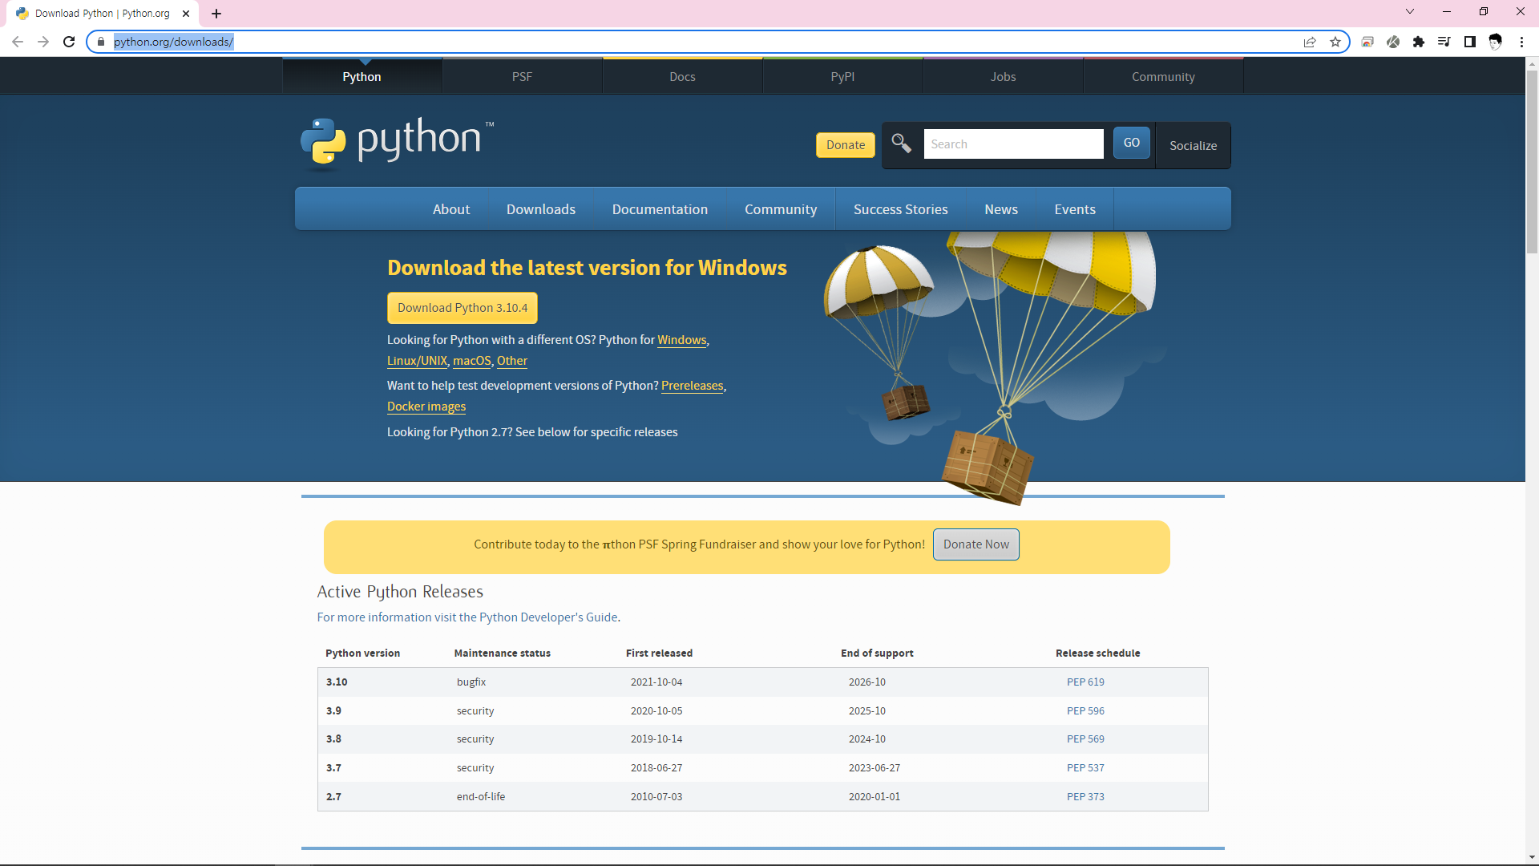
Task: Open the Downloads navigation menu
Action: tap(540, 209)
